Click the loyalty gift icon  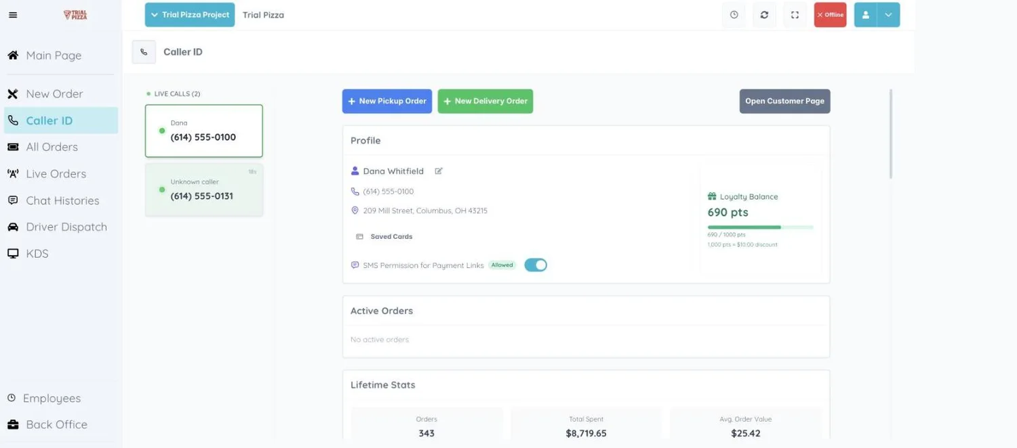[x=712, y=196]
